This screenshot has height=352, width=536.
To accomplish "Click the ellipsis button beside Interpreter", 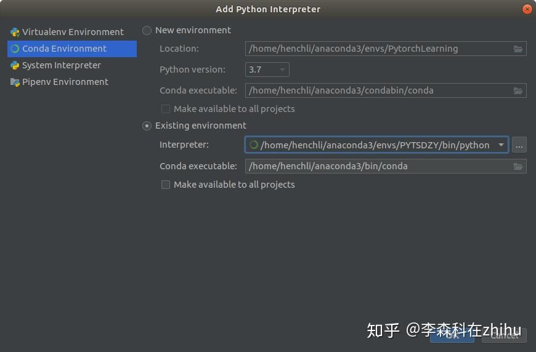I will [519, 145].
